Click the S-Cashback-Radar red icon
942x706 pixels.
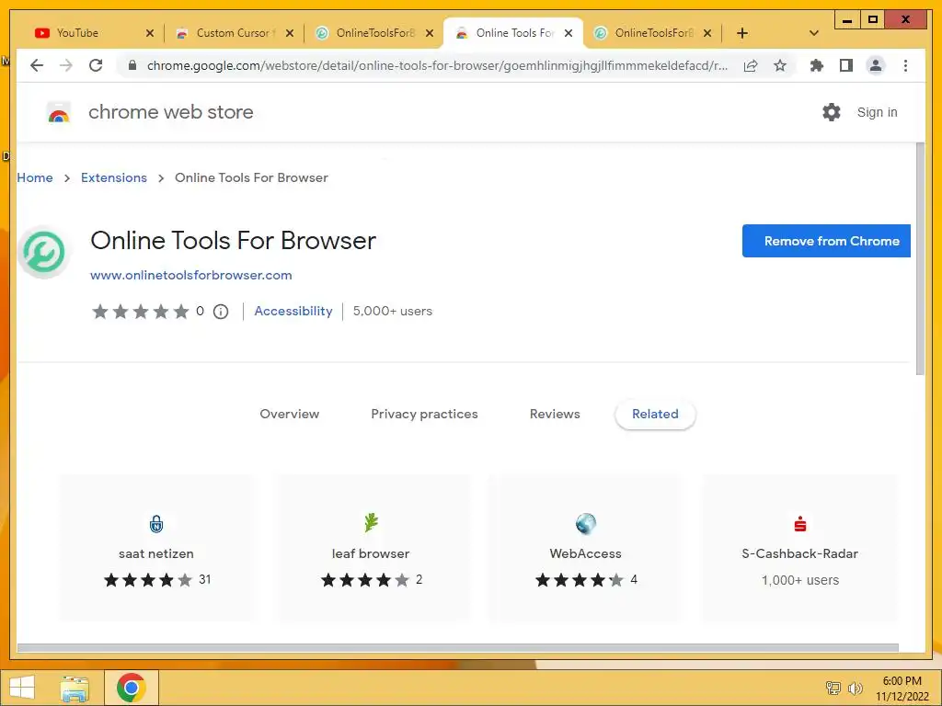click(799, 523)
